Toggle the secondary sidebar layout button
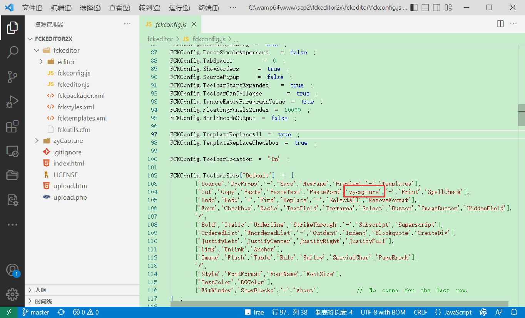Screen dimensions: 525x318 pyautogui.click(x=436, y=8)
